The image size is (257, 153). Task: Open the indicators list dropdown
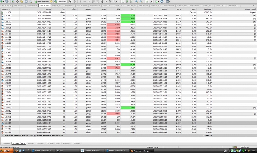[x=157, y=2]
